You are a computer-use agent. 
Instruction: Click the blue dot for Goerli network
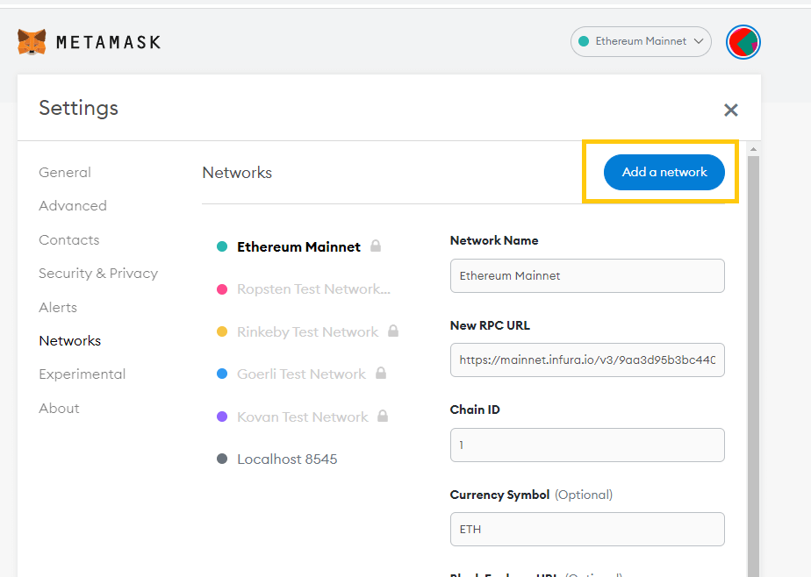pyautogui.click(x=222, y=374)
